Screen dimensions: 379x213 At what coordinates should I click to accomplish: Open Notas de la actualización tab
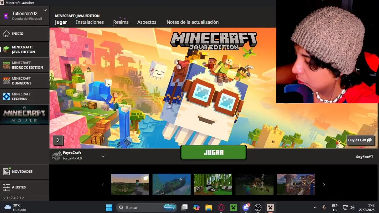point(192,22)
